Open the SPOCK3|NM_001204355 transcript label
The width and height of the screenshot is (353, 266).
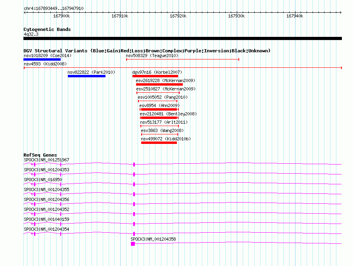click(46, 190)
